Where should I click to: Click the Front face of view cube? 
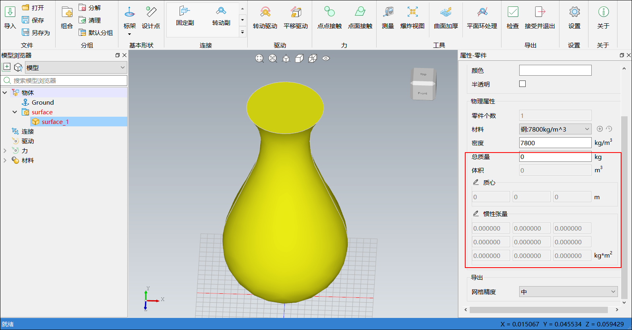click(423, 93)
